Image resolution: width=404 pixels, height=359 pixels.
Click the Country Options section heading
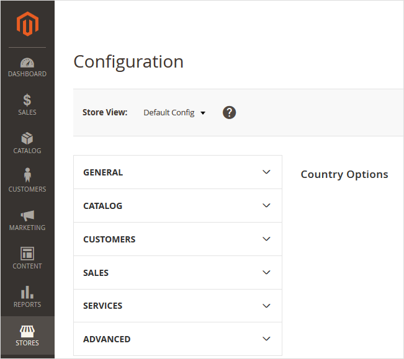[344, 174]
